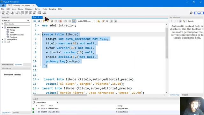Toggle automatic context help icon
This screenshot has width=204, height=115.
[184, 21]
